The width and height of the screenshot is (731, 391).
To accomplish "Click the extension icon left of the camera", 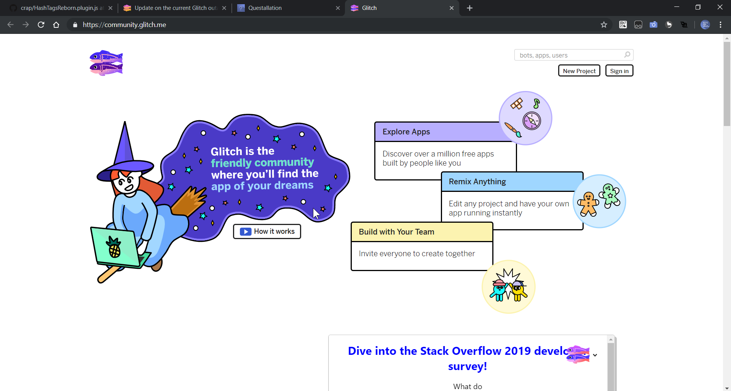I will pos(638,25).
